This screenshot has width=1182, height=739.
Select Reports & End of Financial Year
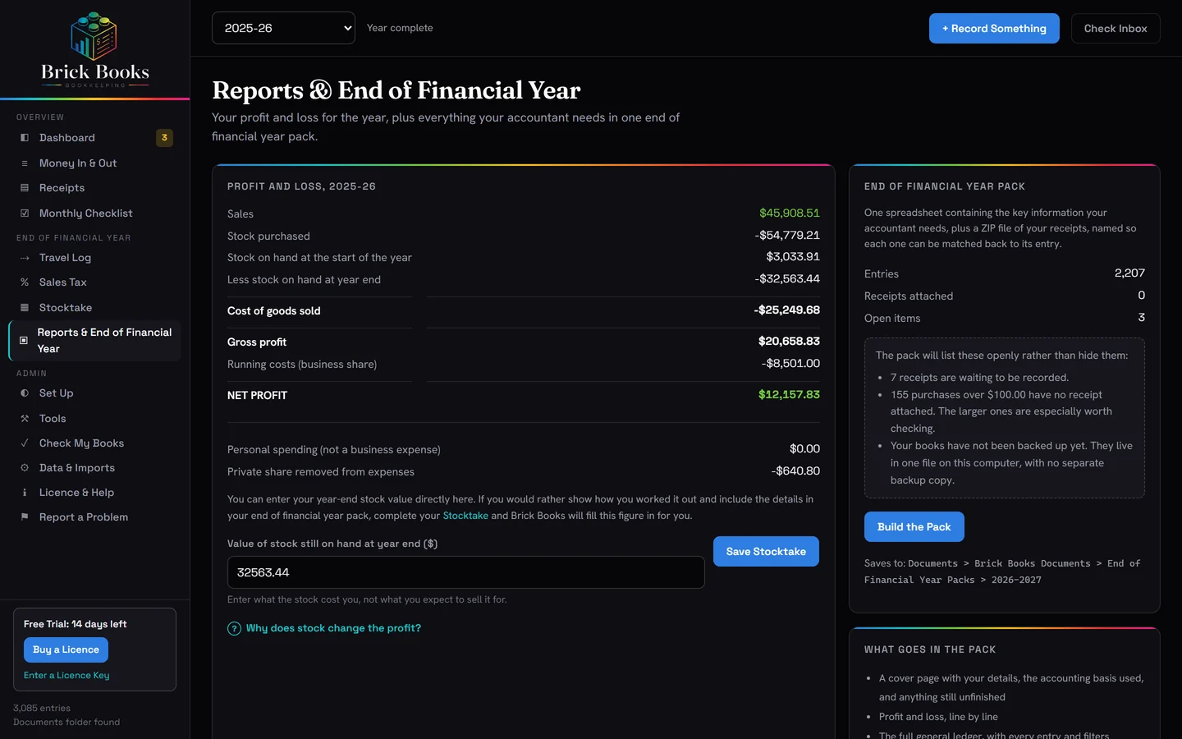point(94,340)
